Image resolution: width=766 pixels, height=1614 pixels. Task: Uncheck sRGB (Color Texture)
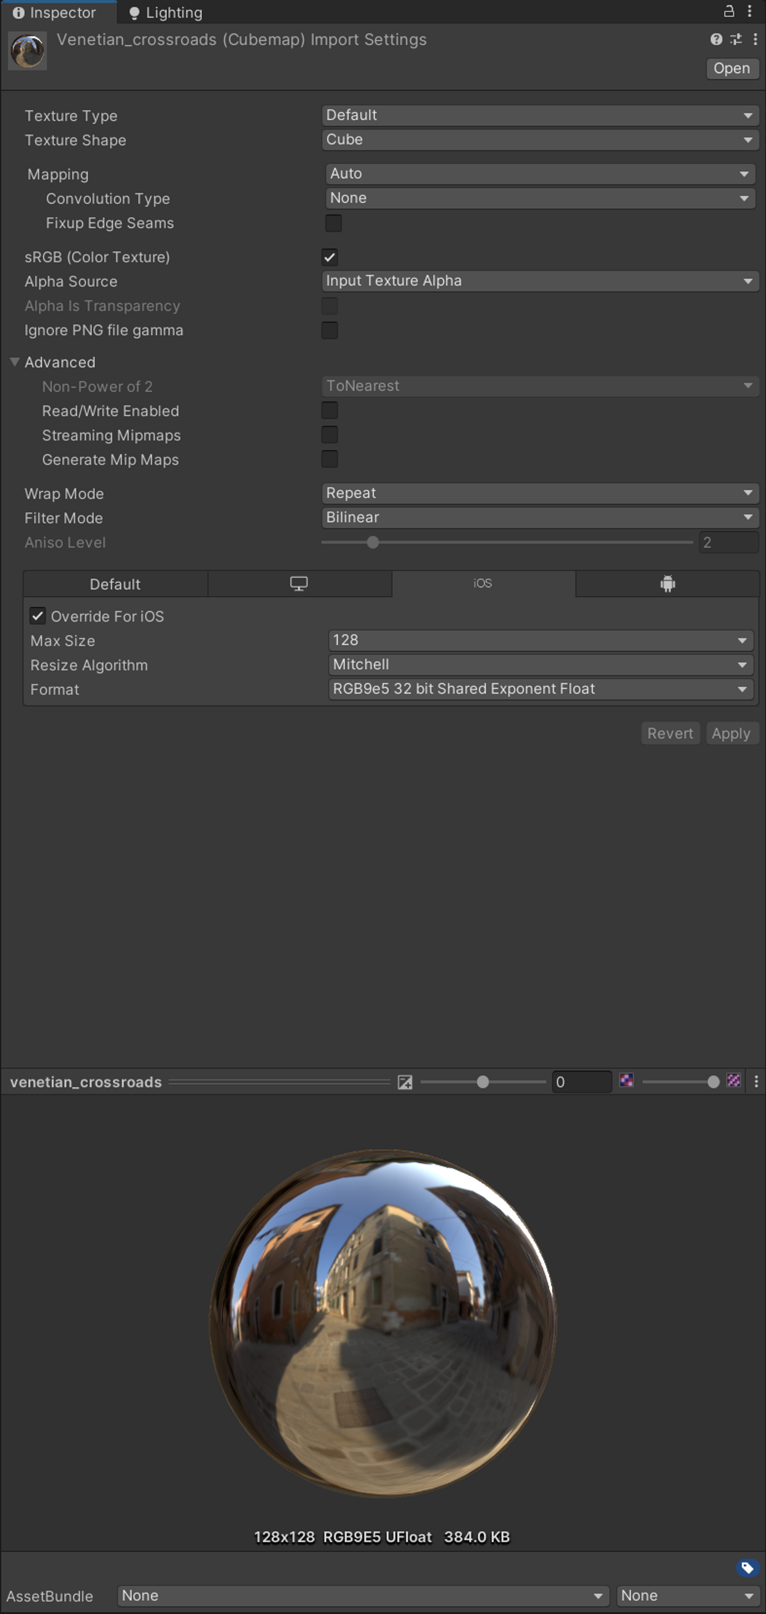tap(329, 257)
